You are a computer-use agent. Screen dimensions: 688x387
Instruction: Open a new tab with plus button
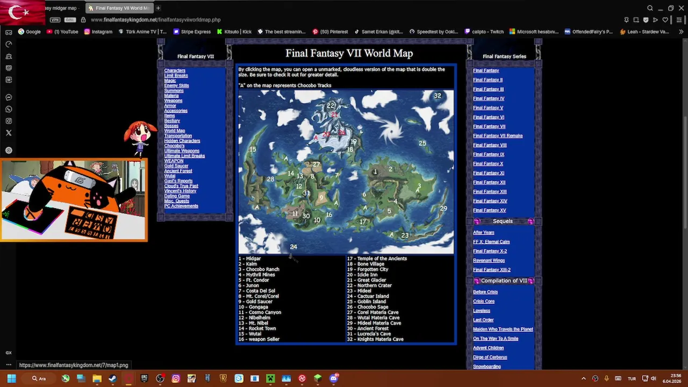pyautogui.click(x=158, y=8)
